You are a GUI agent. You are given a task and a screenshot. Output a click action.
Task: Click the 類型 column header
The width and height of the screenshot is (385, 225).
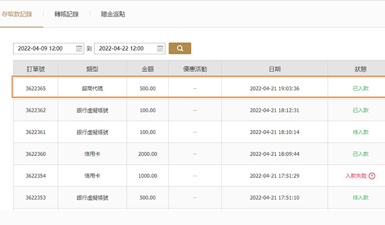tap(93, 69)
